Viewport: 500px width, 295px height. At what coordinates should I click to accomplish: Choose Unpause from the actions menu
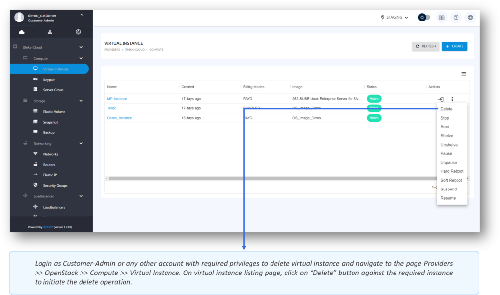pyautogui.click(x=448, y=163)
